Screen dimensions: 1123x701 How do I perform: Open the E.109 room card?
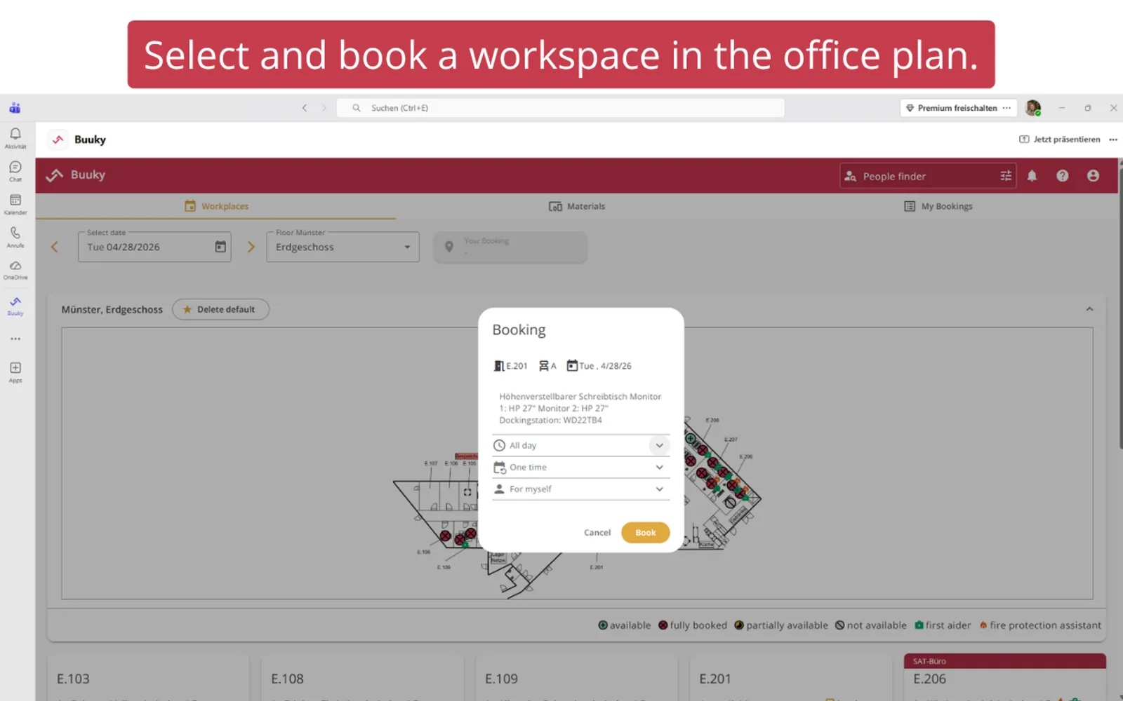point(576,679)
